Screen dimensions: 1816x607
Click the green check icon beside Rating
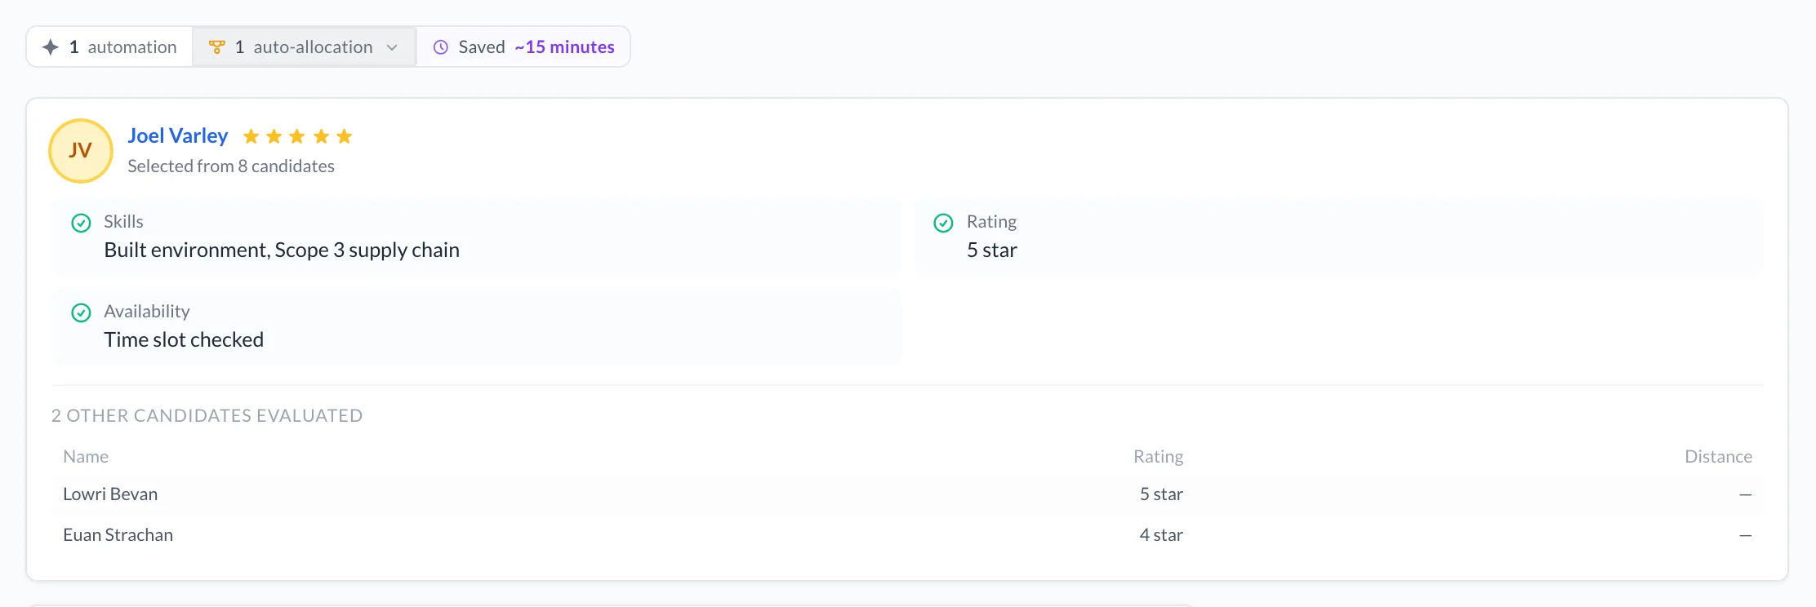click(944, 223)
